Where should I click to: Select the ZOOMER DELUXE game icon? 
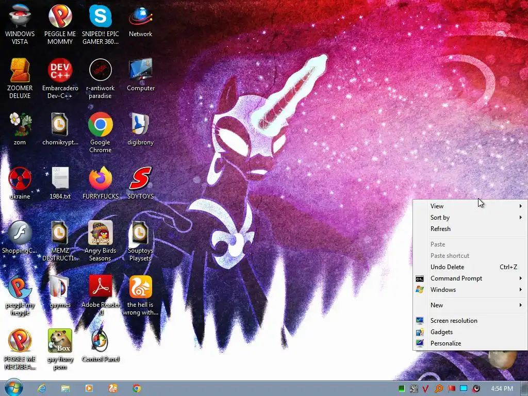tap(20, 78)
